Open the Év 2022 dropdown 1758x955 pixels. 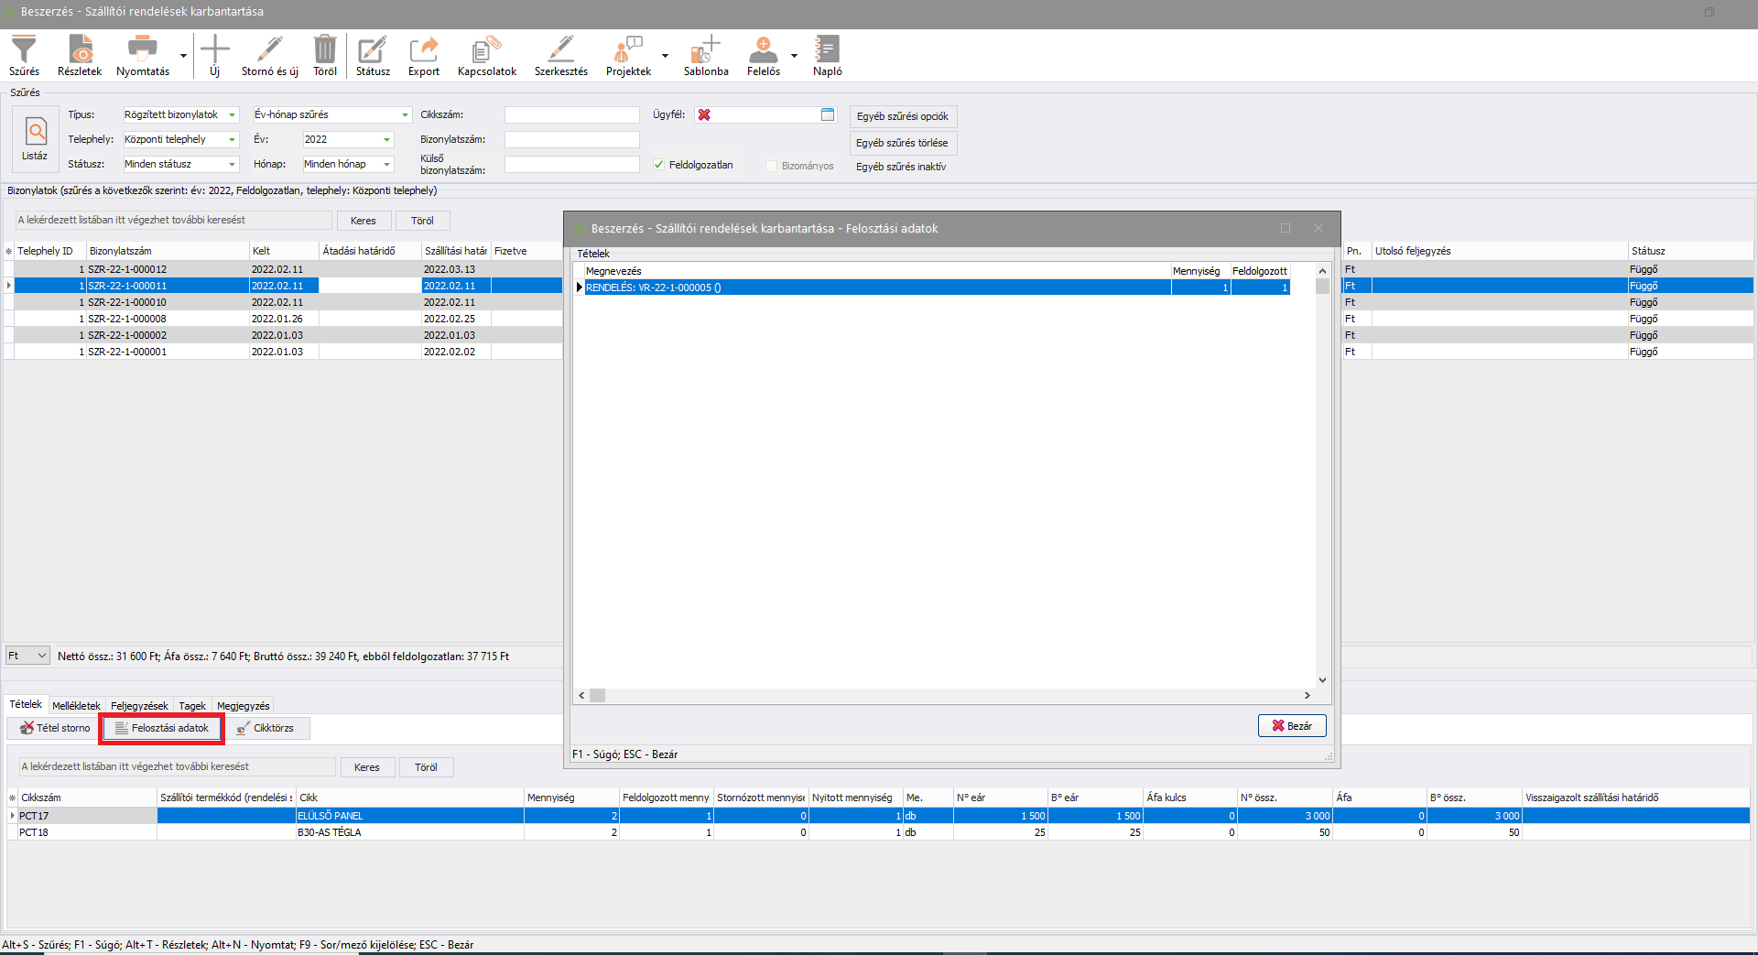point(386,139)
